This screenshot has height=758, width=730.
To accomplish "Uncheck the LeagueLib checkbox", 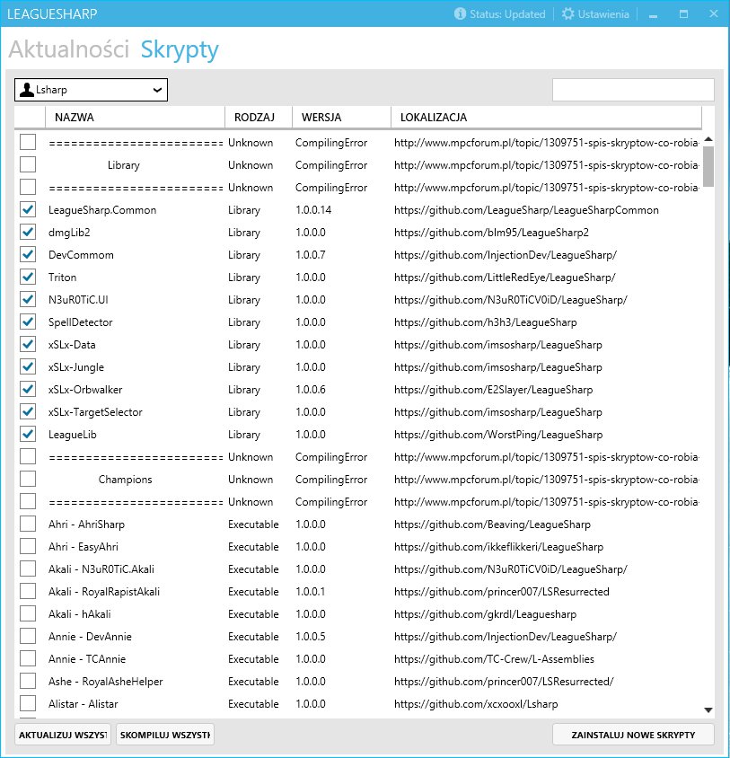I will [28, 435].
